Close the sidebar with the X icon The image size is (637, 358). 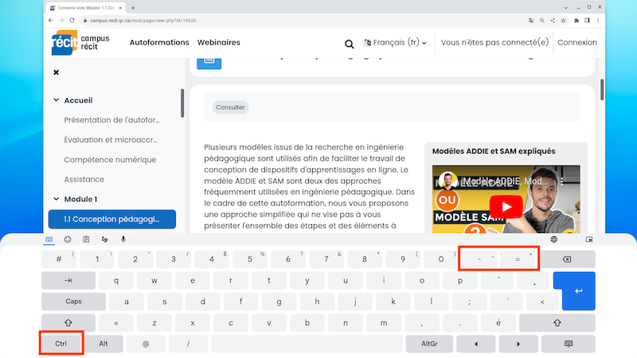point(56,72)
